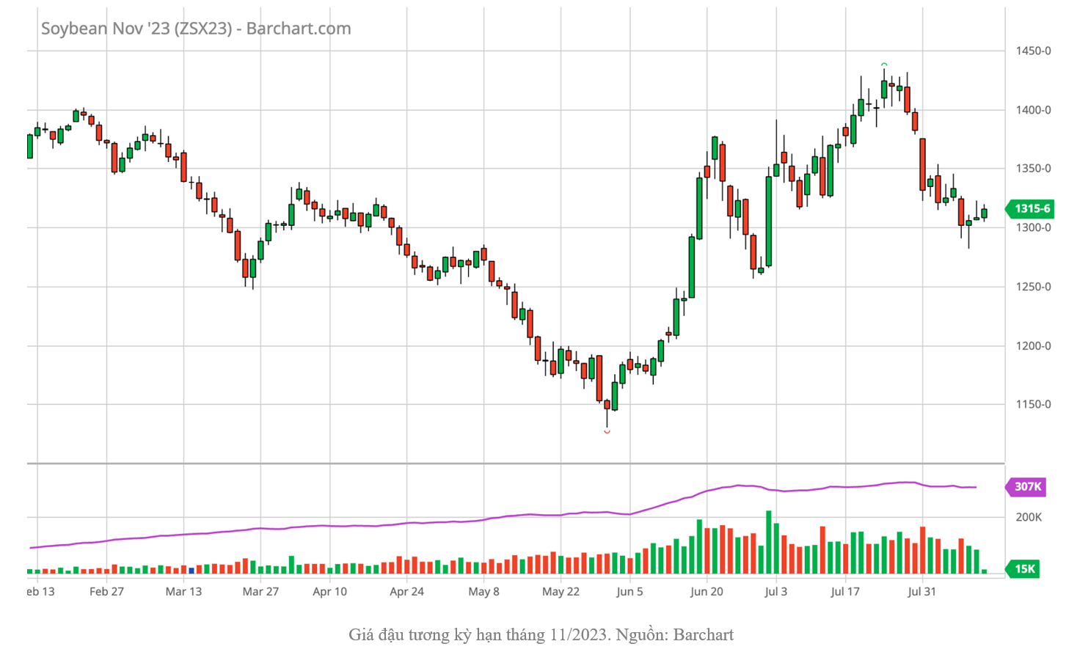Select the 1200-0 price axis label

click(1033, 345)
